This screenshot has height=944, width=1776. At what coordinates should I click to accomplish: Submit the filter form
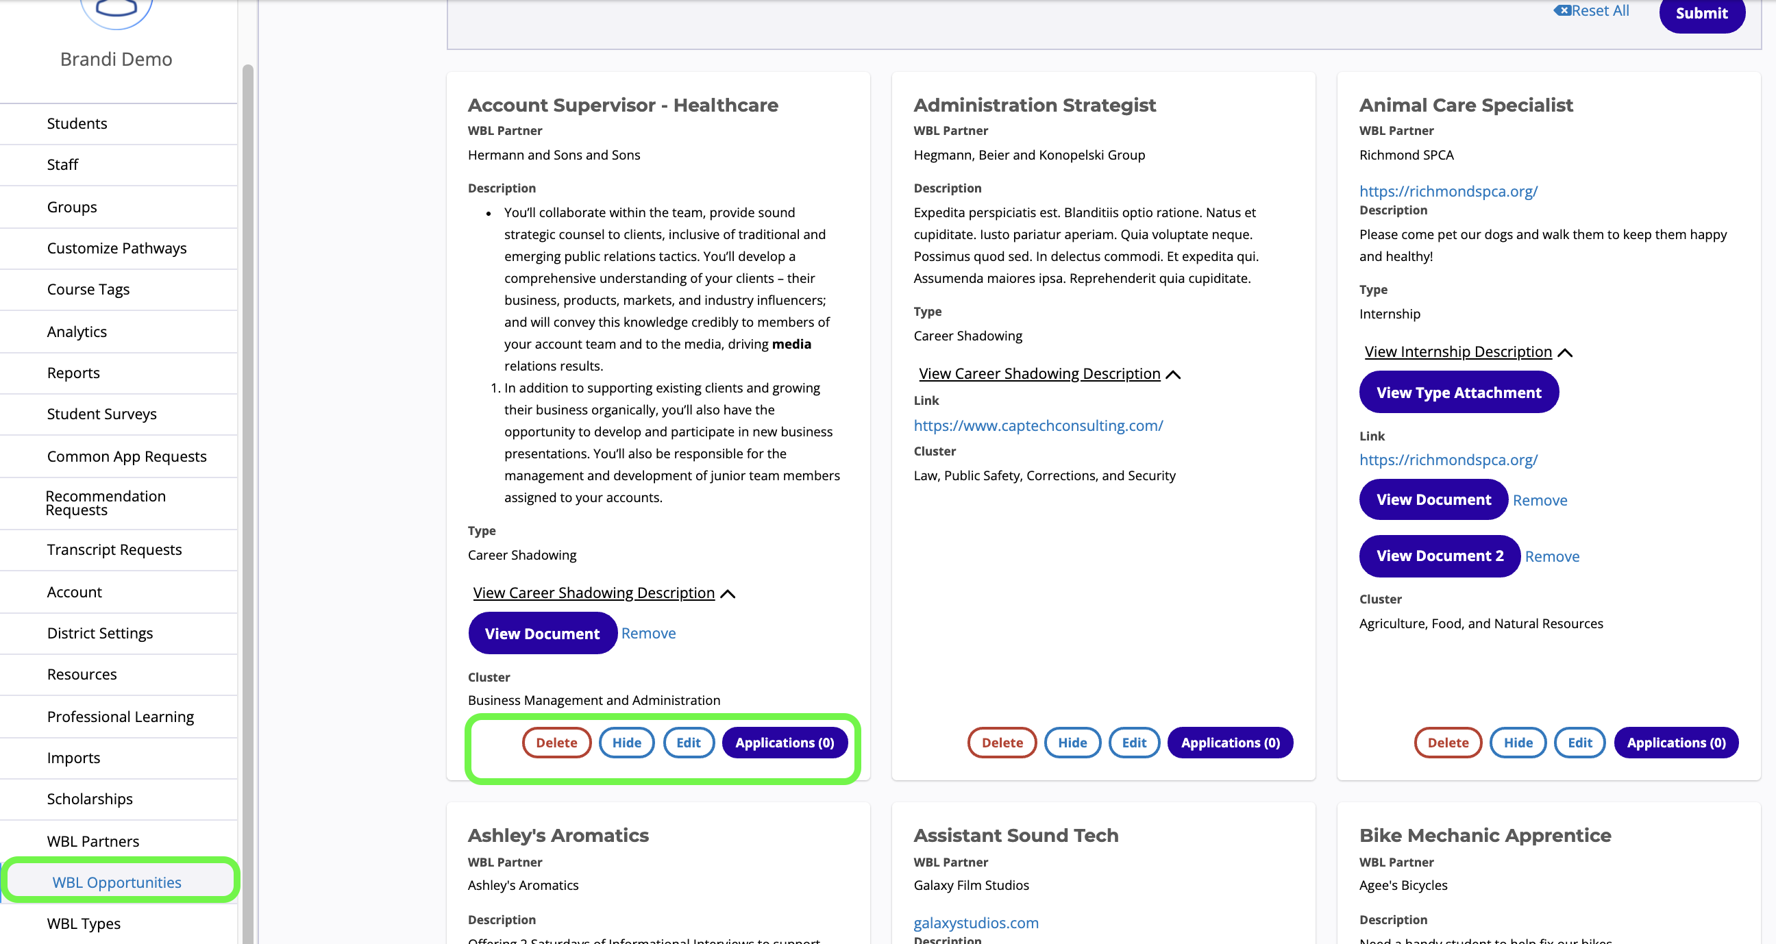click(1701, 13)
